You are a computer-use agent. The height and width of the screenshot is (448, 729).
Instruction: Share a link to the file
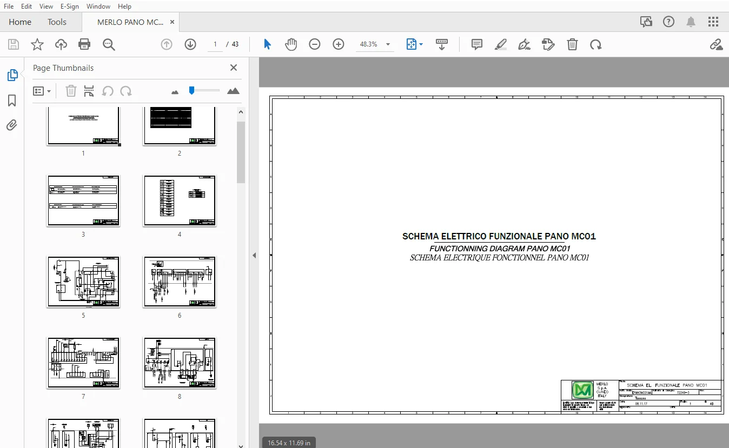(x=716, y=44)
